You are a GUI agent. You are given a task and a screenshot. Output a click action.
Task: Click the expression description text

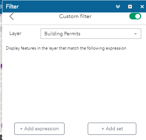pyautogui.click(x=66, y=48)
